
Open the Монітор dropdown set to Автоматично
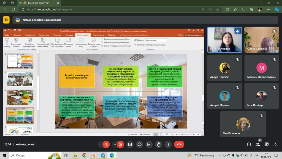click(x=156, y=40)
